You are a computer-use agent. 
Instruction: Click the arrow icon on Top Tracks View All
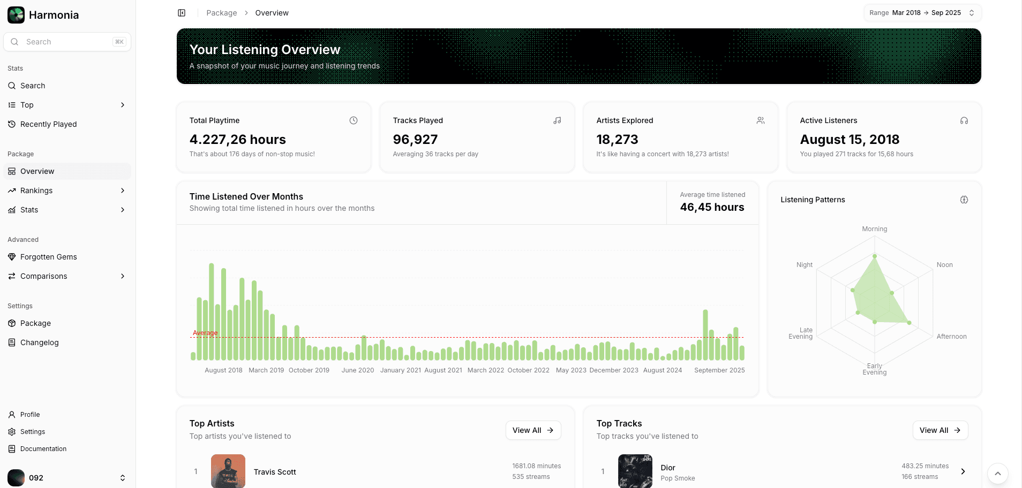click(x=957, y=430)
